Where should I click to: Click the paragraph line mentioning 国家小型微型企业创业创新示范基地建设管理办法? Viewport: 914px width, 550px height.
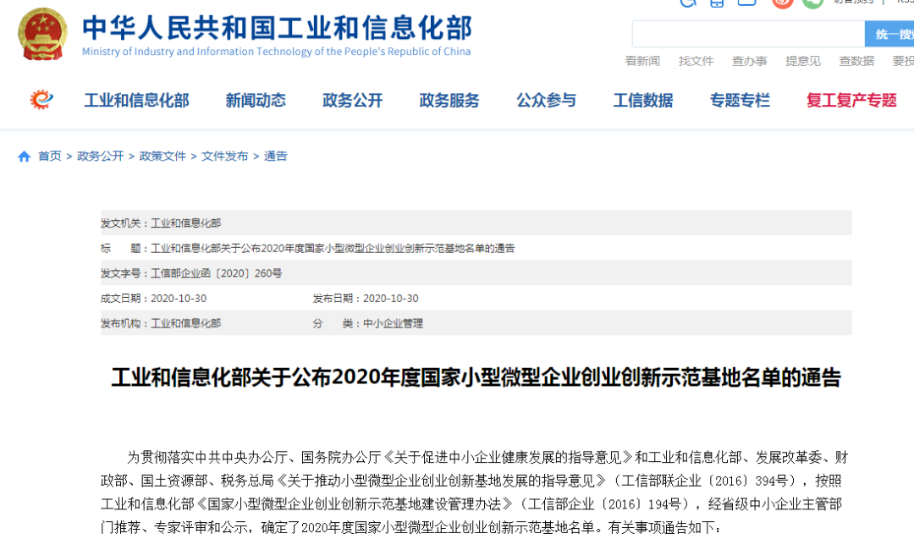[x=471, y=504]
